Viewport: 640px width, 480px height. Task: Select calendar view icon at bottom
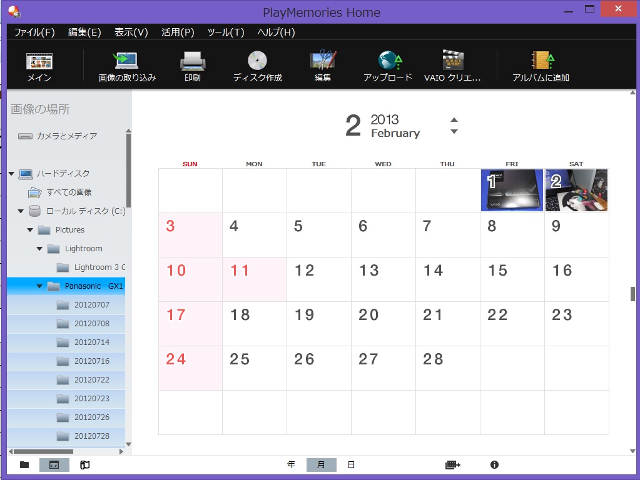click(x=54, y=464)
